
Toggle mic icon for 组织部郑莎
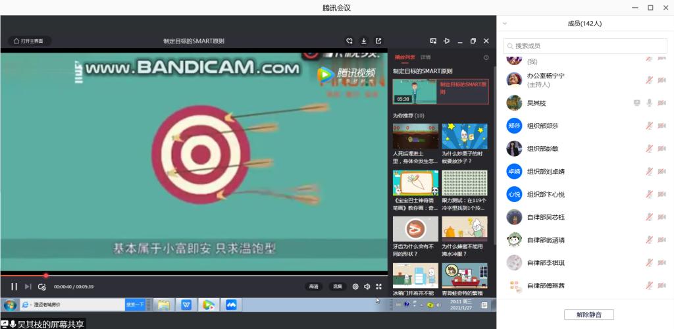[x=649, y=126]
